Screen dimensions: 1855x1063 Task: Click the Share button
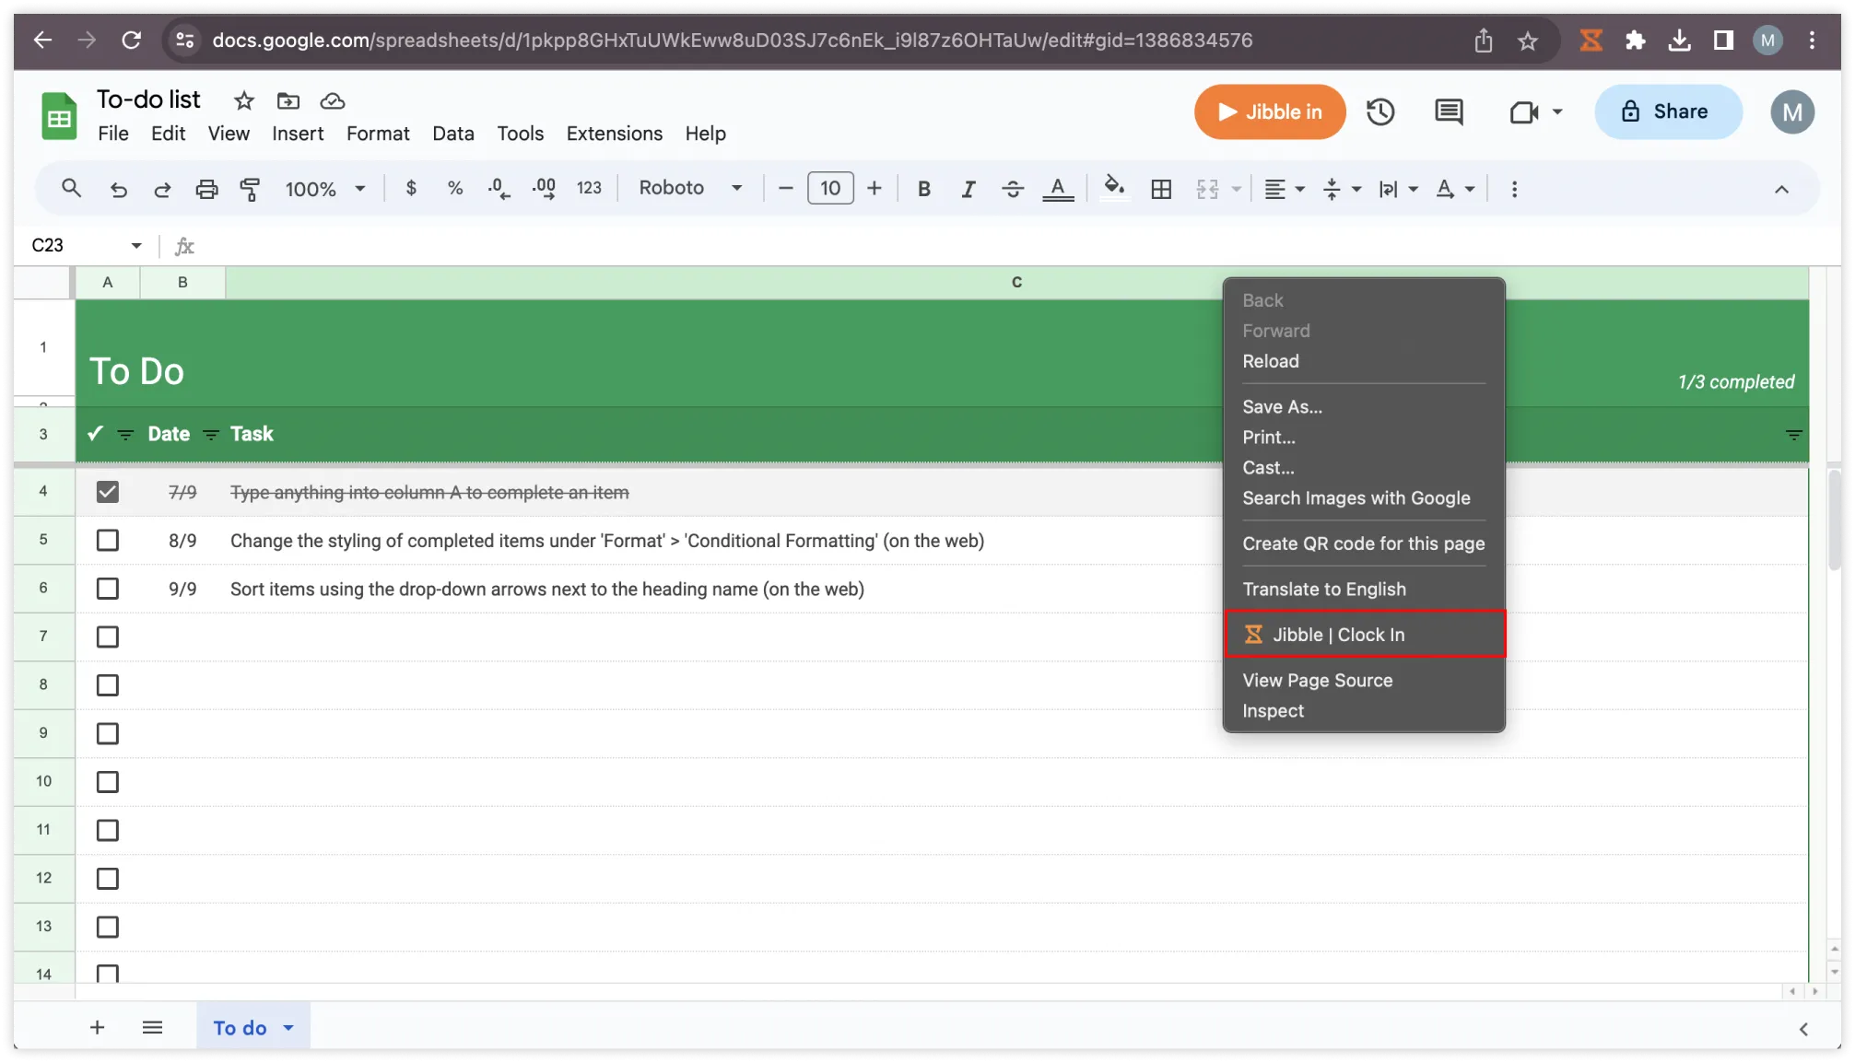click(x=1668, y=111)
